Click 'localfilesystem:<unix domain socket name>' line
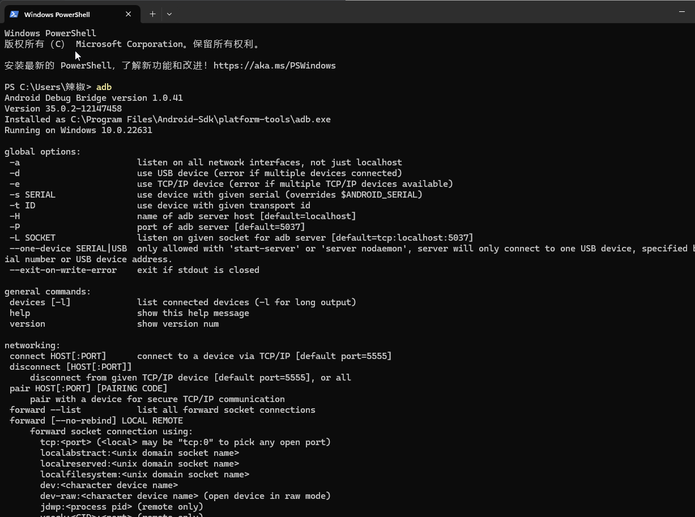695x517 pixels. (144, 475)
